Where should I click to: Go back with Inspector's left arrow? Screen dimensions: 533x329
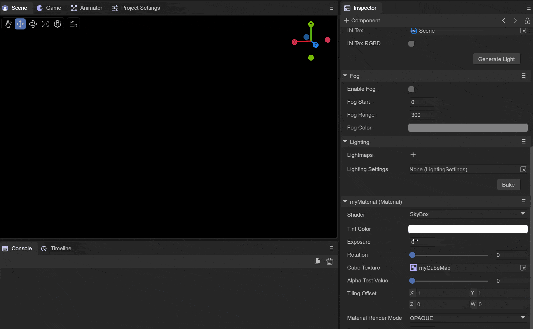click(x=504, y=21)
